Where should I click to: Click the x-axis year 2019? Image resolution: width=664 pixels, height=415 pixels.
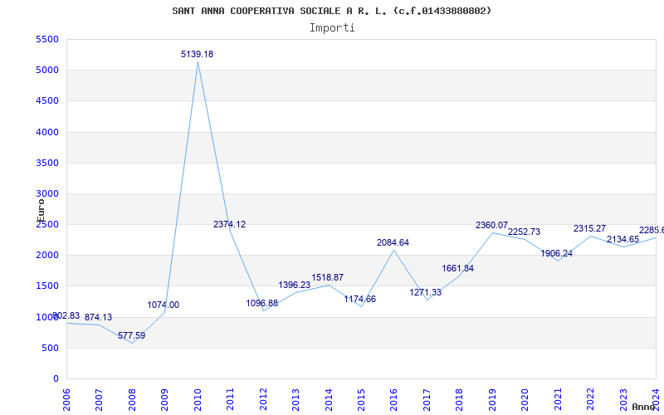(492, 400)
